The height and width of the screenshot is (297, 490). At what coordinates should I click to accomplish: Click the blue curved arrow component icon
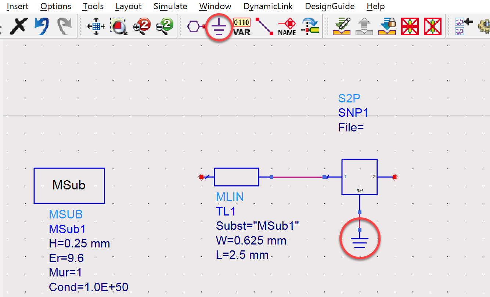click(x=310, y=26)
